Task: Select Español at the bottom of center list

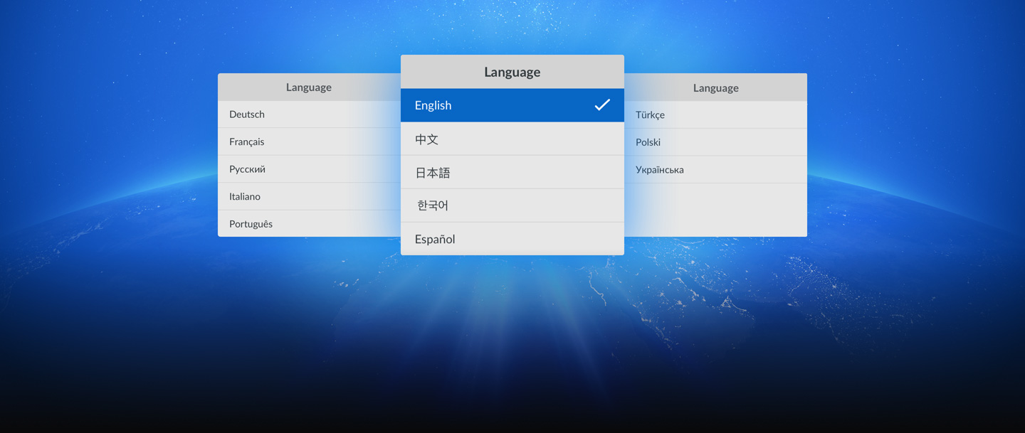Action: (x=498, y=239)
